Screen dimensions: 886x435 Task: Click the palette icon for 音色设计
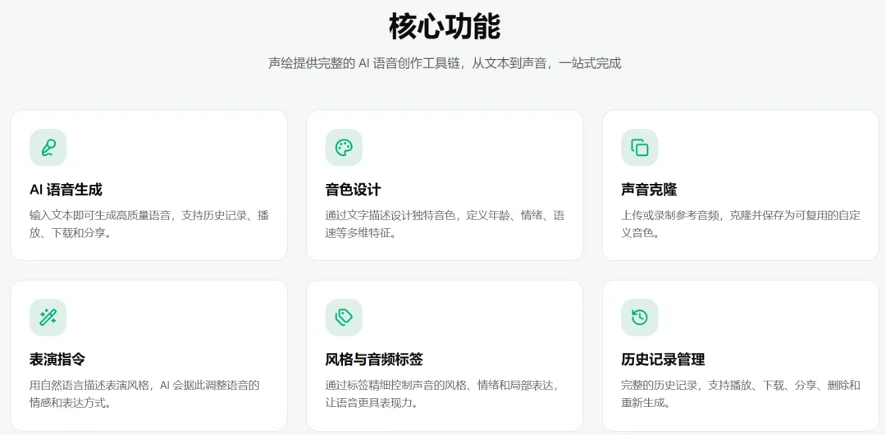(344, 148)
